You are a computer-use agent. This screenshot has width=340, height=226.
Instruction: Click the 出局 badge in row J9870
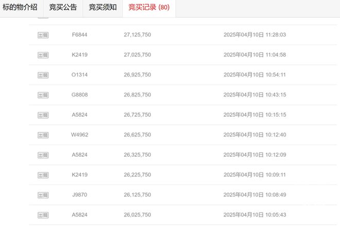(43, 195)
